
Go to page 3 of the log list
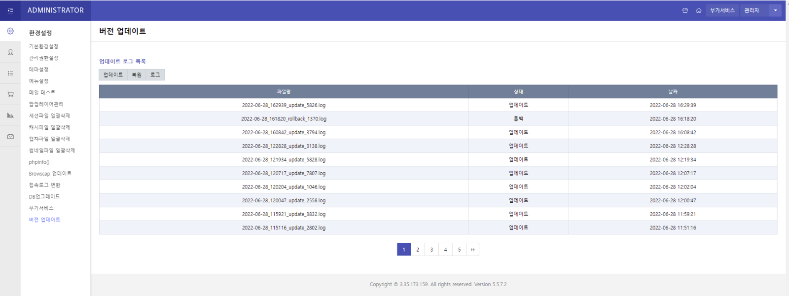(431, 250)
